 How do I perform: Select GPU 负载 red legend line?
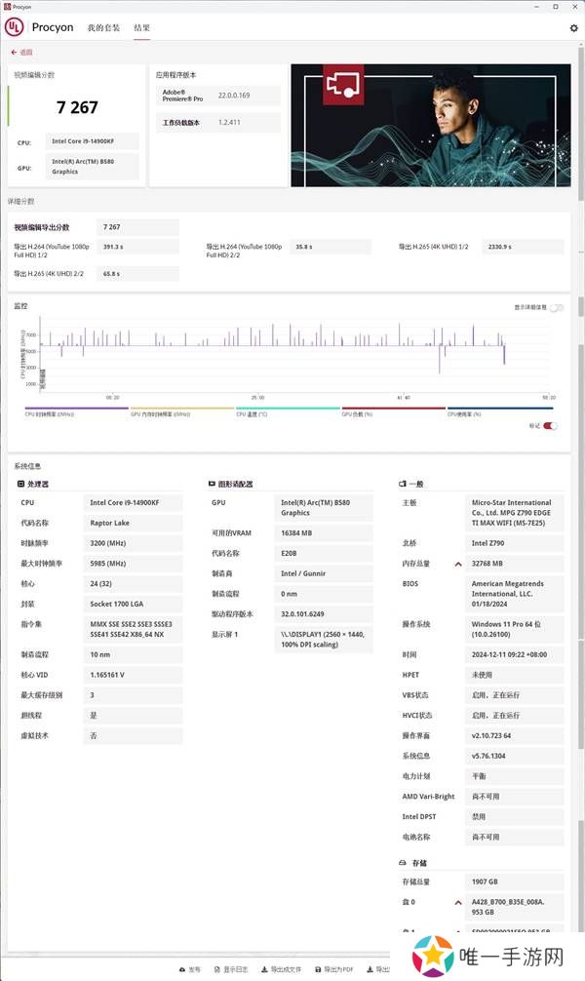tap(394, 409)
